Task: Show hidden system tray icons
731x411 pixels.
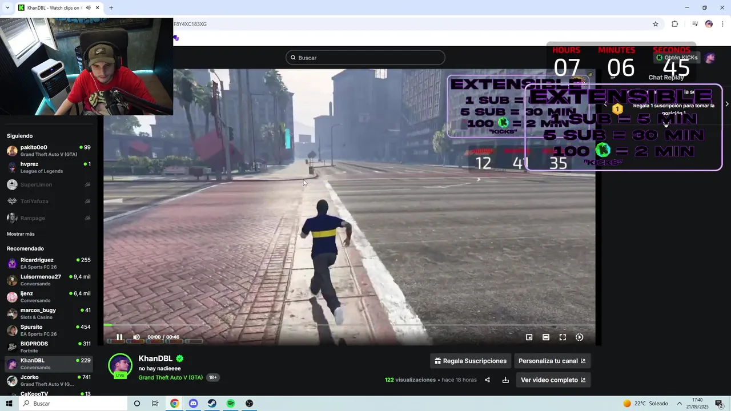Action: tap(680, 404)
